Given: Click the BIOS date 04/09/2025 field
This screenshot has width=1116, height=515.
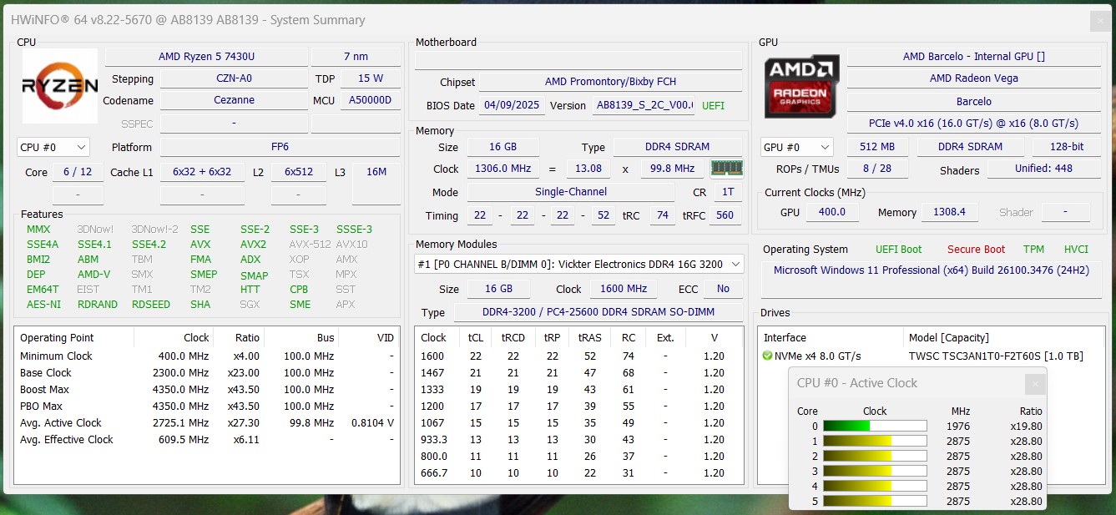Looking at the screenshot, I should coord(513,106).
